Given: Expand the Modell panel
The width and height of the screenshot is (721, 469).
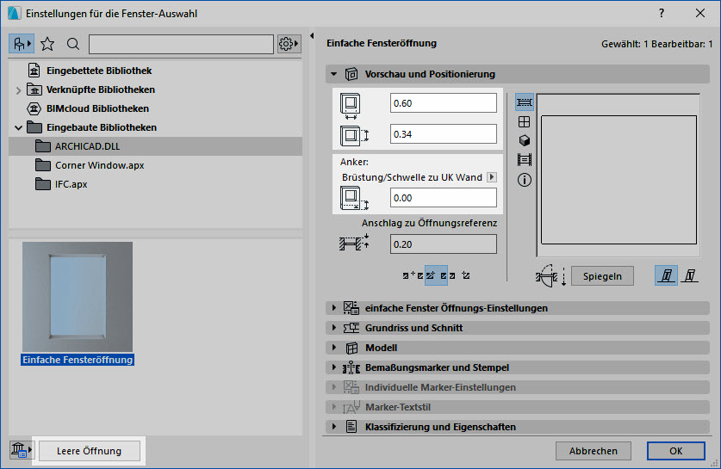Looking at the screenshot, I should pyautogui.click(x=334, y=348).
